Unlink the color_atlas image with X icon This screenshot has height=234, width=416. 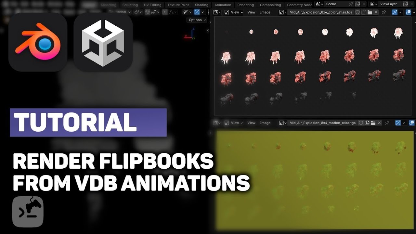[x=376, y=12]
